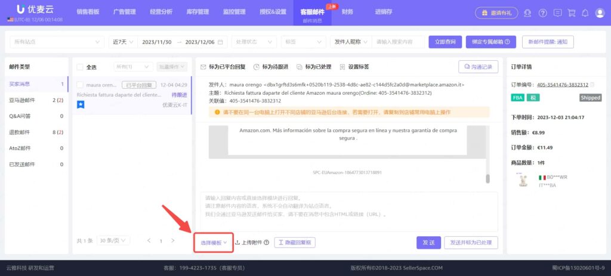Image resolution: width=611 pixels, height=276 pixels.
Task: Select 退款邮件 mail type
Action: pos(36,132)
